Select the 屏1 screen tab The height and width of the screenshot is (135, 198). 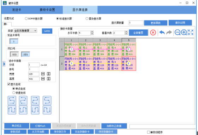pos(7,24)
